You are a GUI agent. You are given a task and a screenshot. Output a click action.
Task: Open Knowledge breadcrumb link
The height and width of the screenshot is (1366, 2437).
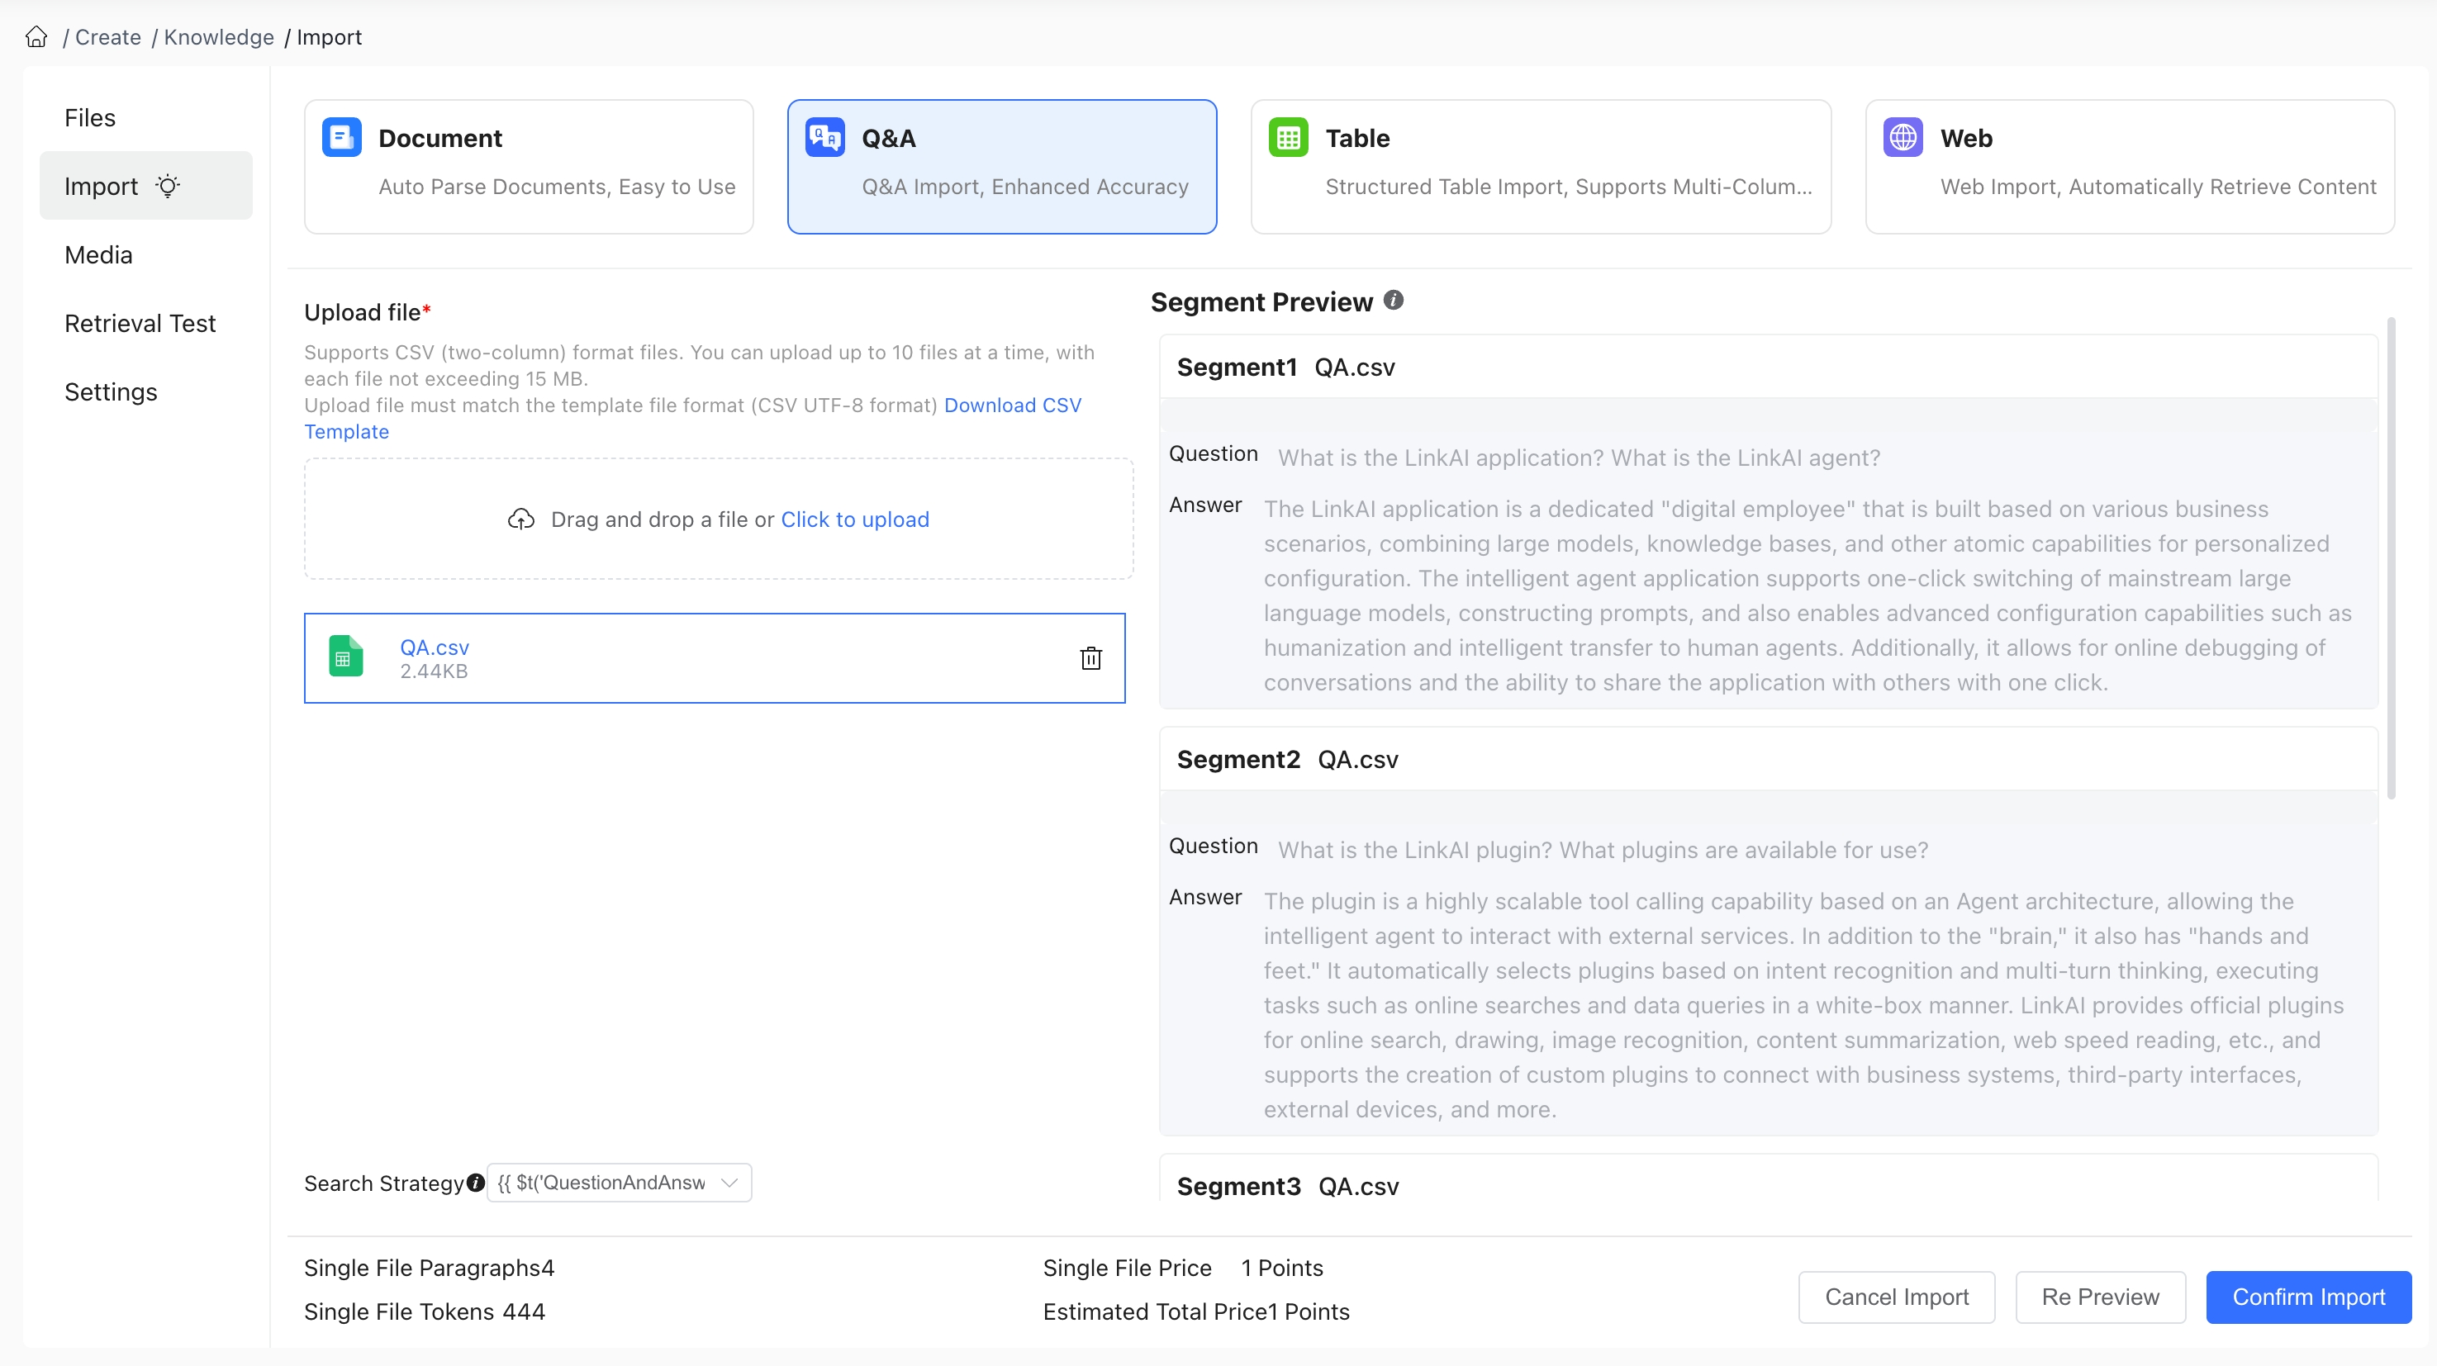(219, 37)
